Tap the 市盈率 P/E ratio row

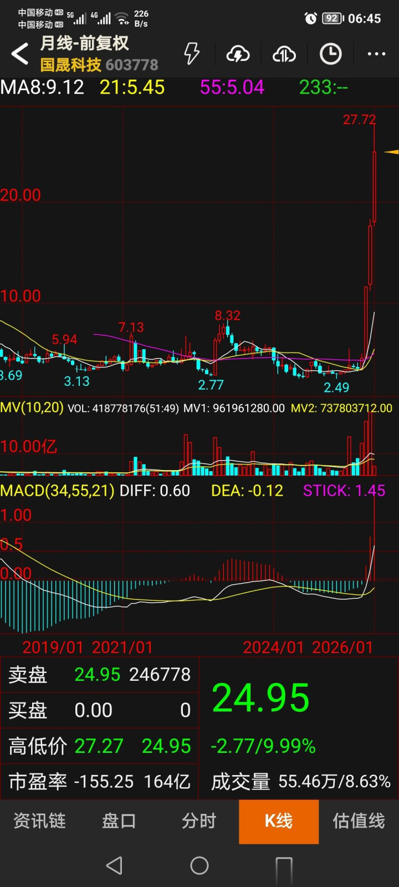(x=100, y=782)
